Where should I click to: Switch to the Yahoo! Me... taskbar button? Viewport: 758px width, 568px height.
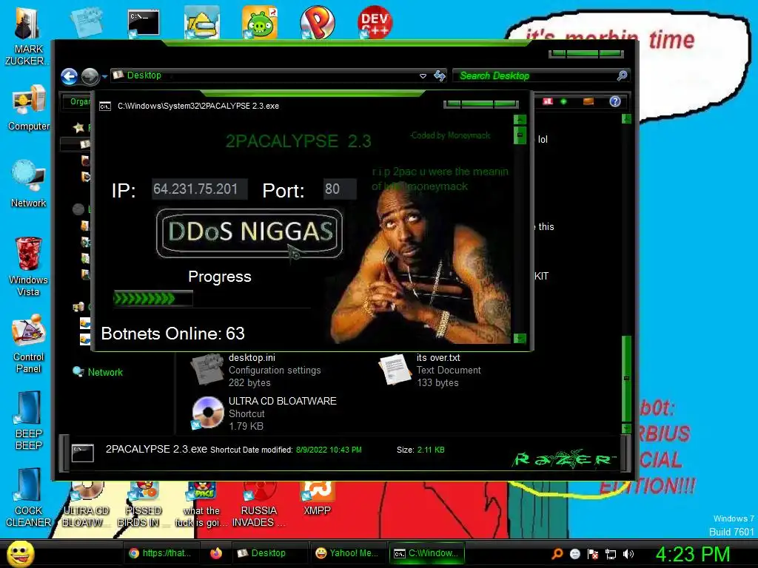tap(346, 553)
